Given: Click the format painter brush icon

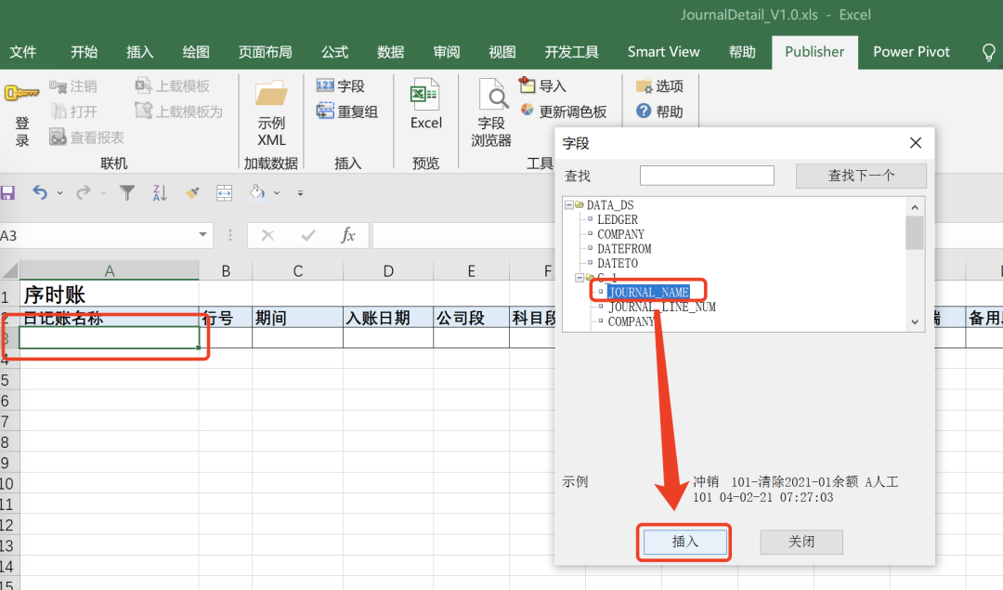Looking at the screenshot, I should pos(192,192).
